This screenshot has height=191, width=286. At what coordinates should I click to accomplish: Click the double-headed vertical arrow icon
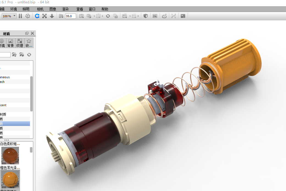(52, 16)
